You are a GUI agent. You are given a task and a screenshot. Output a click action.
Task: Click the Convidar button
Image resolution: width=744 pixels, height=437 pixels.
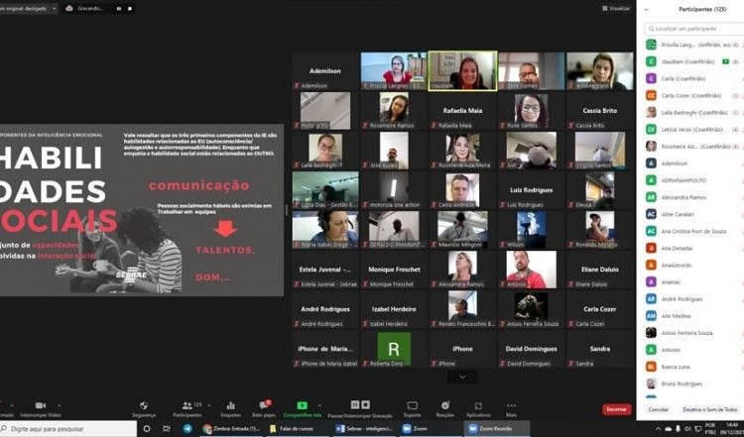(659, 409)
